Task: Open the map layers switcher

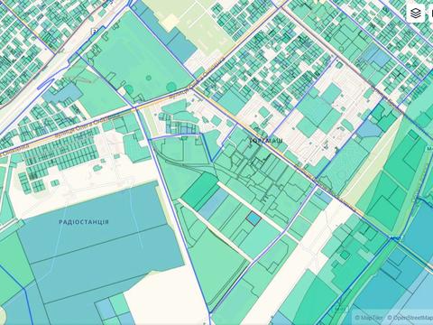Action: click(416, 13)
